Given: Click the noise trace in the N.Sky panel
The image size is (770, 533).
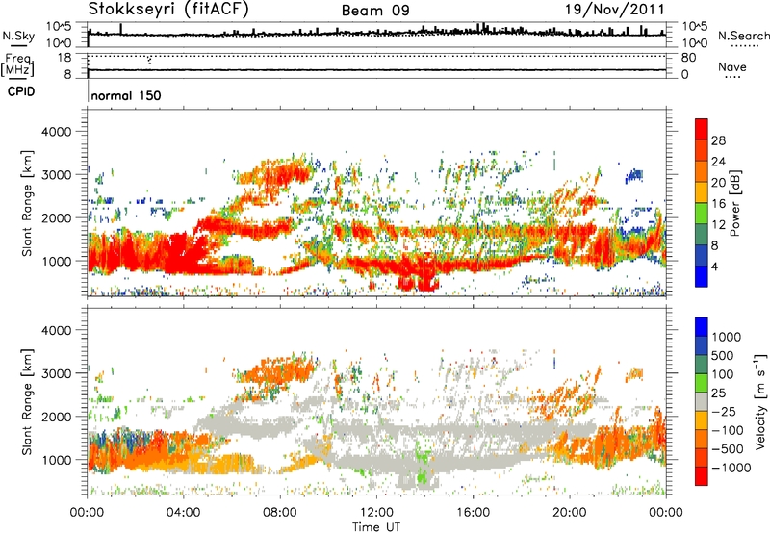Looking at the screenshot, I should 376,34.
